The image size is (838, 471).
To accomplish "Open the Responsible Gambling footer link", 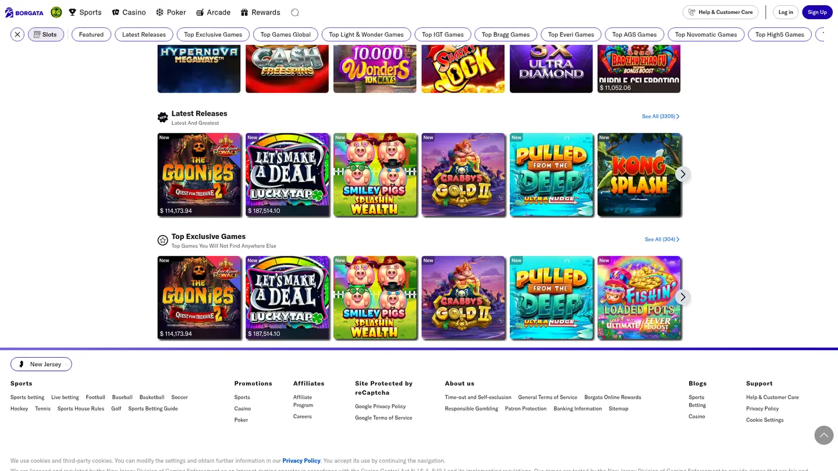I will point(471,409).
